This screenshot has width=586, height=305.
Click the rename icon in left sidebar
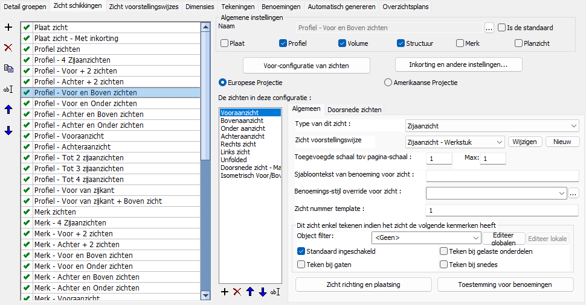click(x=8, y=89)
